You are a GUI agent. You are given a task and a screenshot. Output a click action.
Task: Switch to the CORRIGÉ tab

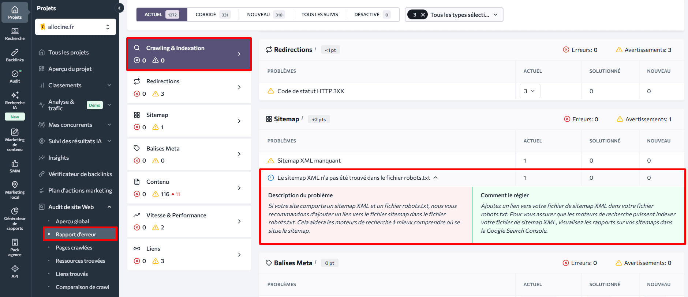click(213, 15)
